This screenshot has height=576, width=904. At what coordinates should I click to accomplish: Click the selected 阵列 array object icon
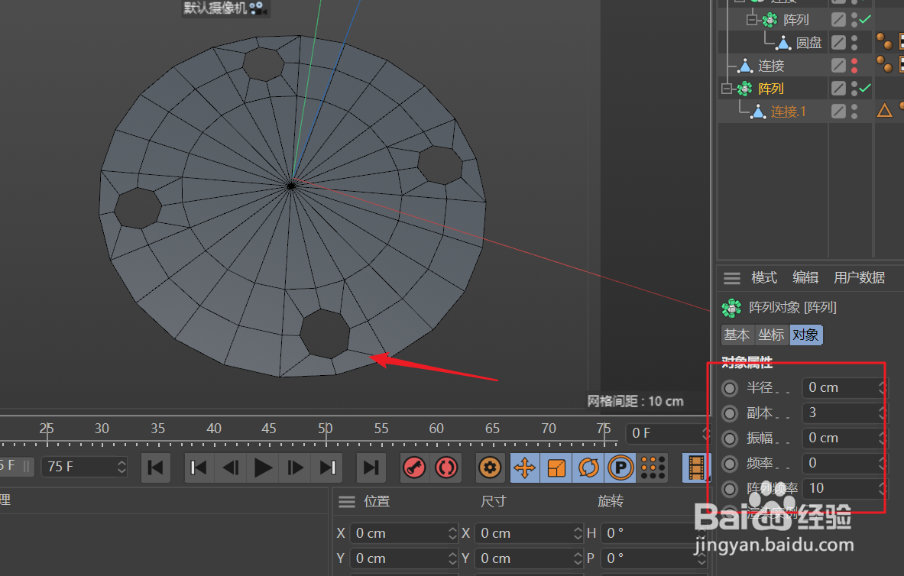tap(744, 89)
